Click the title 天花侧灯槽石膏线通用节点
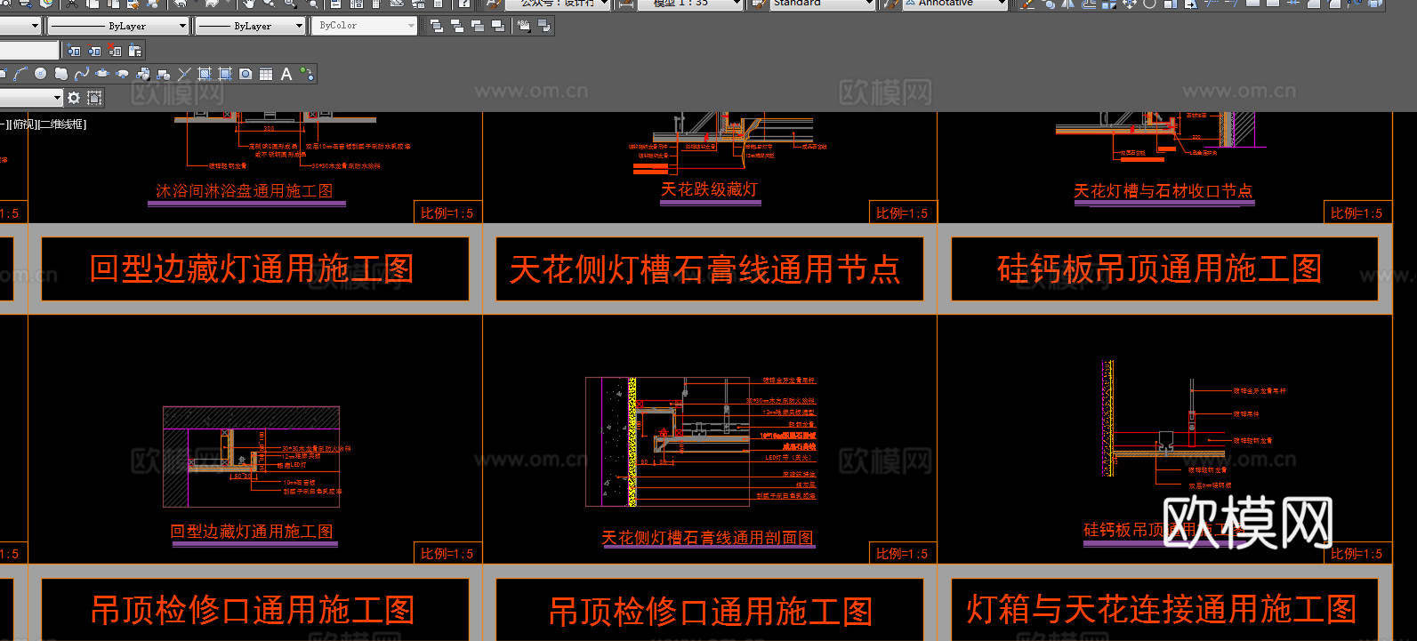The height and width of the screenshot is (641, 1417). (705, 268)
